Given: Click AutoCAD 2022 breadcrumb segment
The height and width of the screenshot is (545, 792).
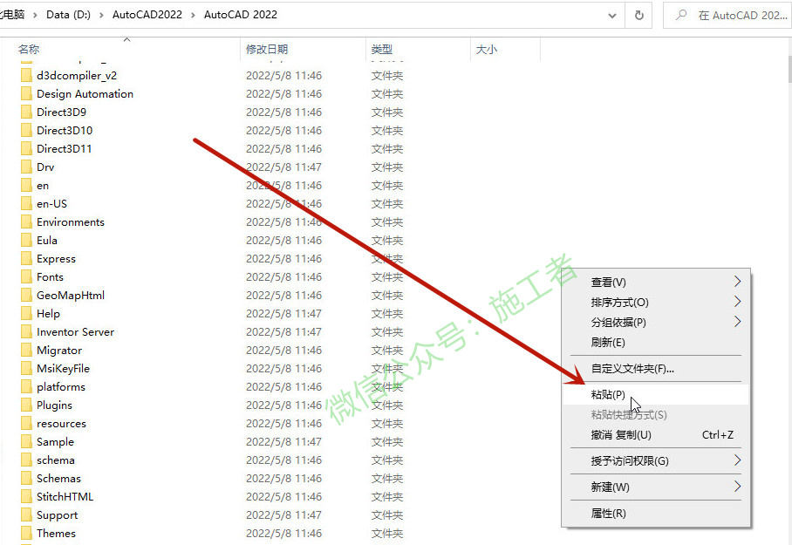Looking at the screenshot, I should 241,15.
